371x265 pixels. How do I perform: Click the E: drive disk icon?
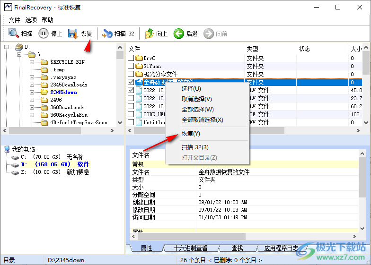15,172
